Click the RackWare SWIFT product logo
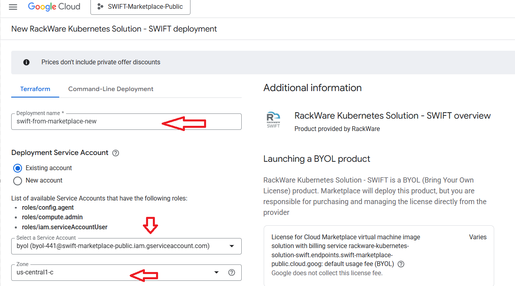The height and width of the screenshot is (286, 515). 273,120
